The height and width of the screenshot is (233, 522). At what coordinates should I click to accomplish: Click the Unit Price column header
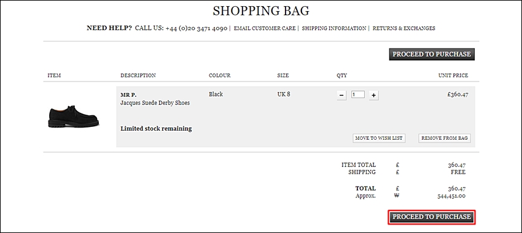coord(453,75)
